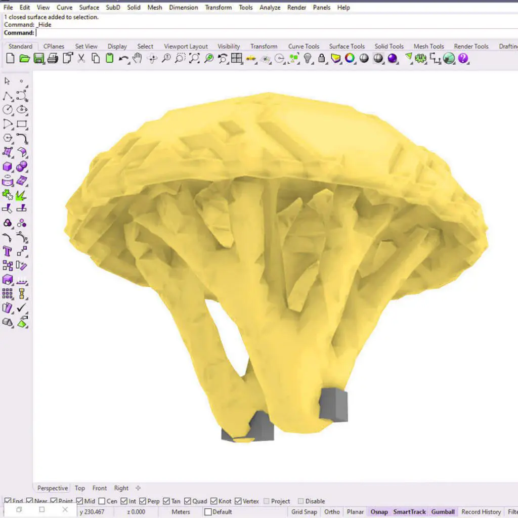Open the Meters units field
Screen dimensions: 518x518
tap(181, 512)
